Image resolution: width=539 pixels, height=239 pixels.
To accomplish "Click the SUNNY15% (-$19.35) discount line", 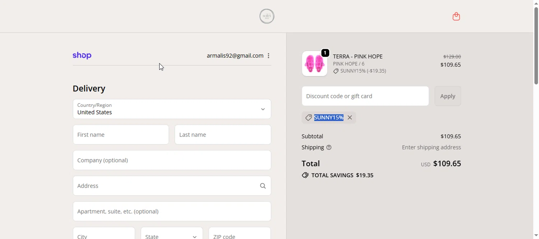I will pos(360,71).
